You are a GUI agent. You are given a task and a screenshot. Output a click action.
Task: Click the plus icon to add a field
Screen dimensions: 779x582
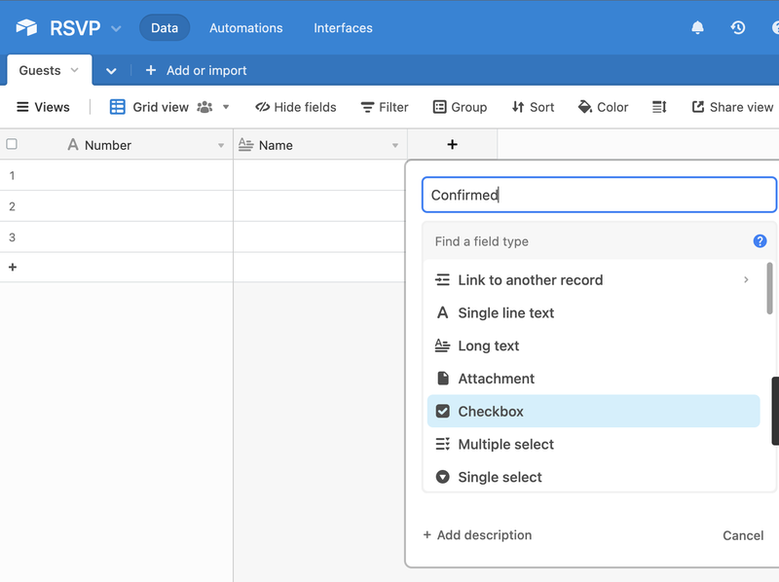[452, 144]
